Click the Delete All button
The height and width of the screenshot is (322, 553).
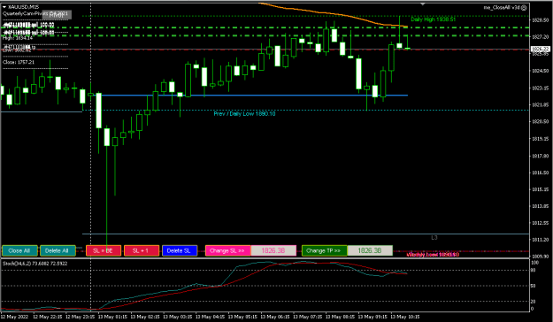tap(58, 250)
